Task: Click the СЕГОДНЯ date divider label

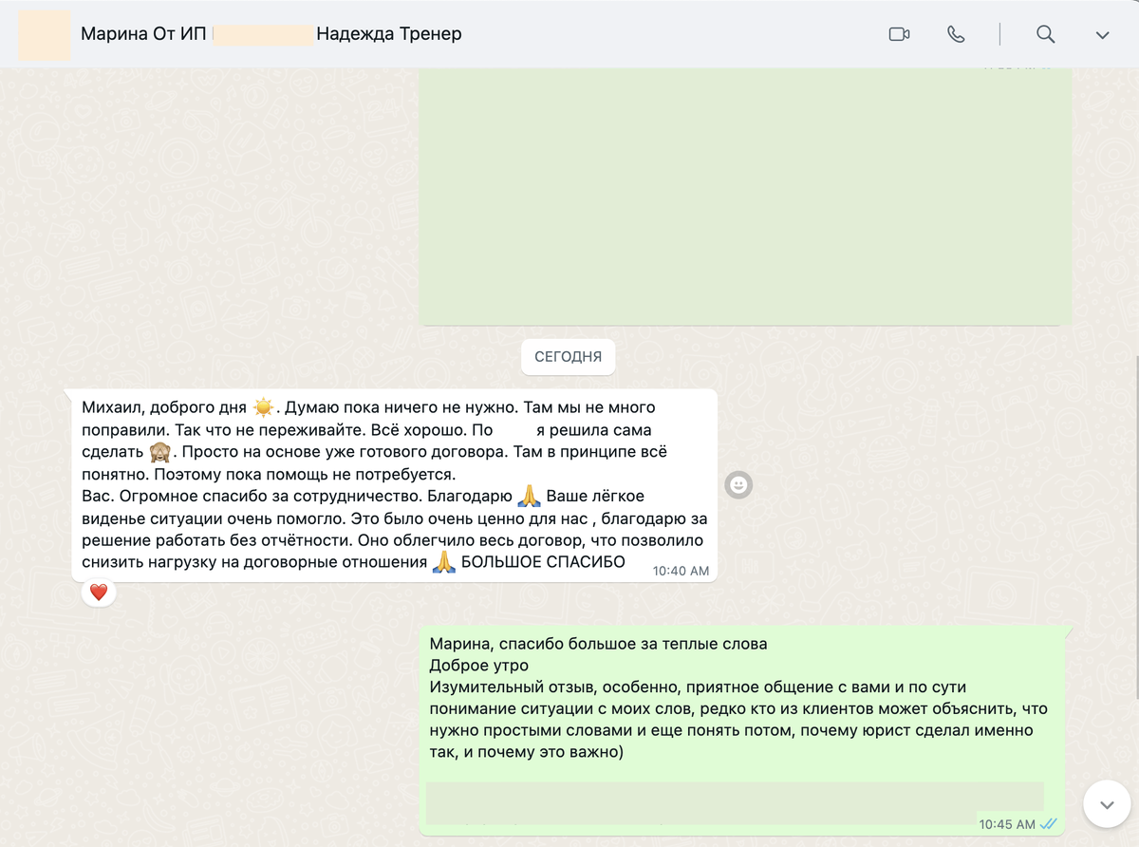Action: [568, 357]
